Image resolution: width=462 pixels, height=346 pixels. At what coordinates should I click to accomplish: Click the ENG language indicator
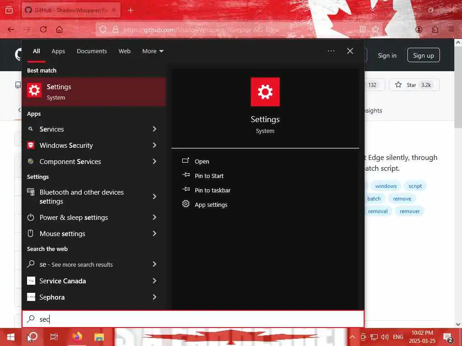click(398, 337)
